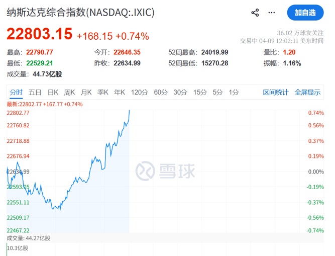Click 全屏显示 to view fullscreen
This screenshot has width=335, height=256.
point(307,92)
